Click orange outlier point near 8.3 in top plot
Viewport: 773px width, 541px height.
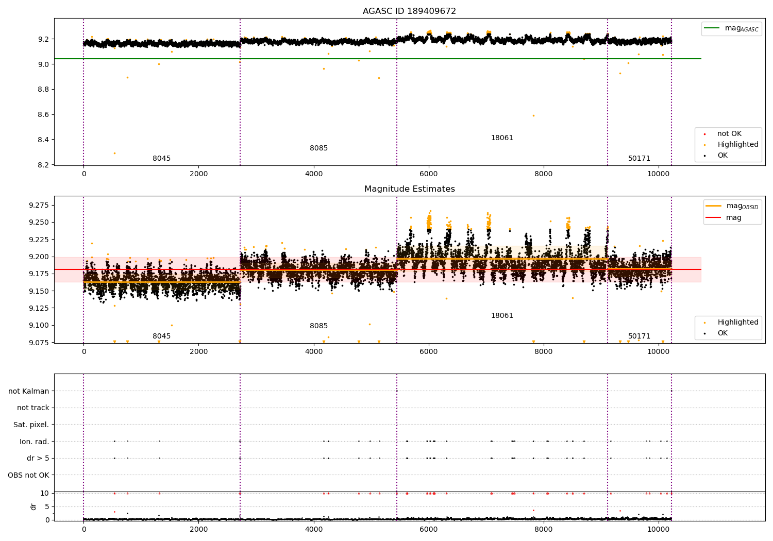coord(114,153)
